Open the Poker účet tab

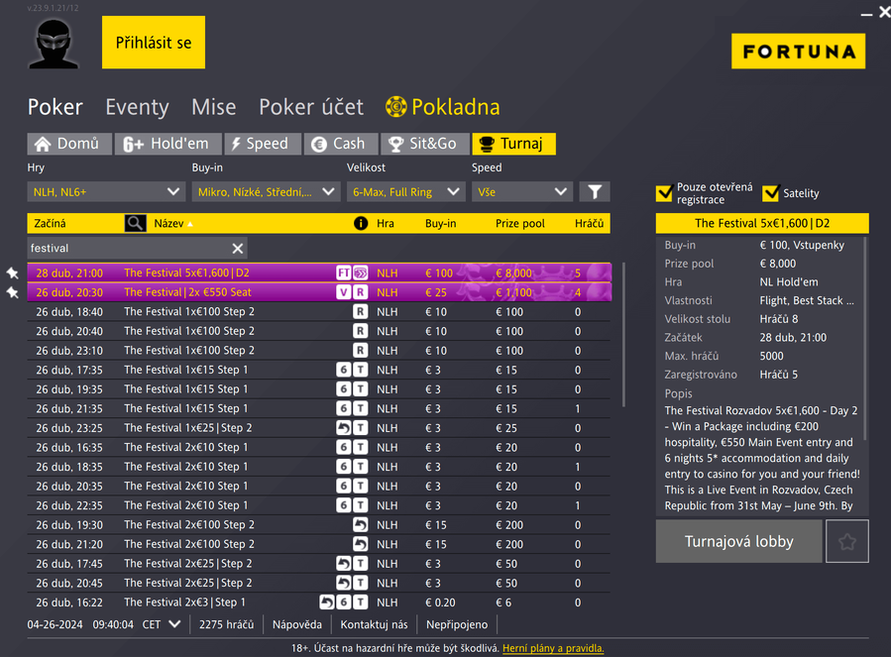coord(311,107)
